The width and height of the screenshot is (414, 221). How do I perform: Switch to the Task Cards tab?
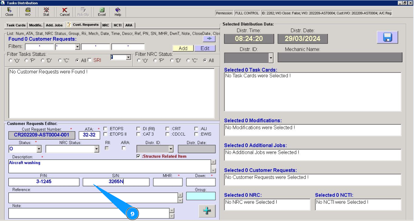[x=16, y=25]
